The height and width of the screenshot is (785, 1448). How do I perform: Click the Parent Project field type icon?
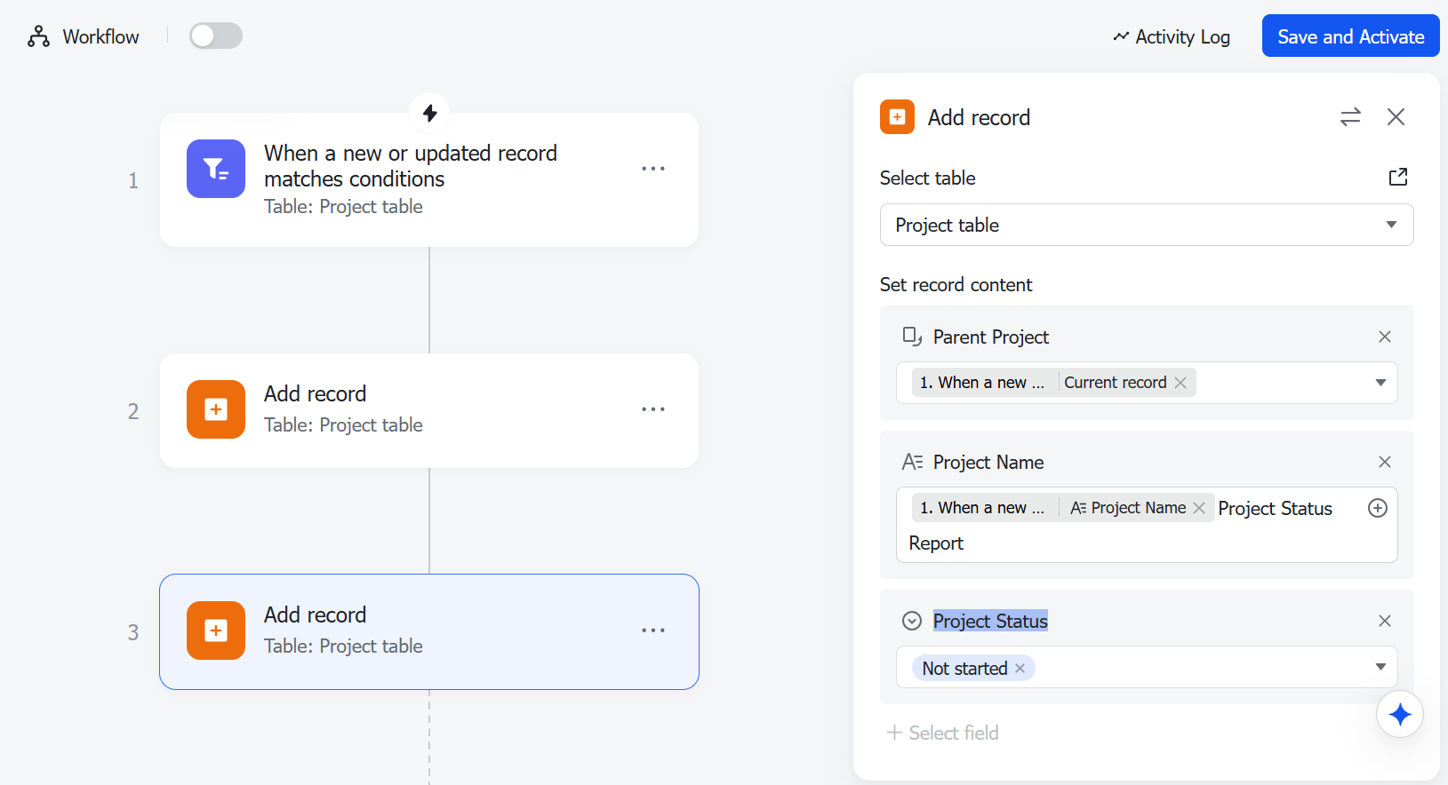click(x=912, y=337)
